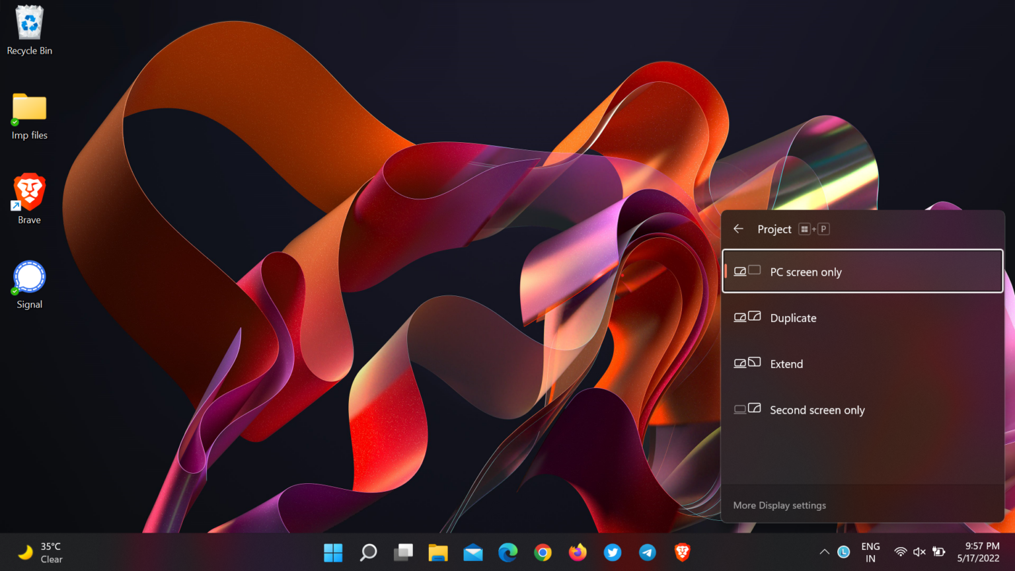Open Google Chrome from the taskbar

click(543, 552)
